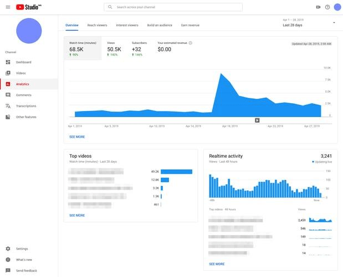Screen dimensions: 343x277
Task: Select the Earn revenue tab
Action: click(190, 25)
